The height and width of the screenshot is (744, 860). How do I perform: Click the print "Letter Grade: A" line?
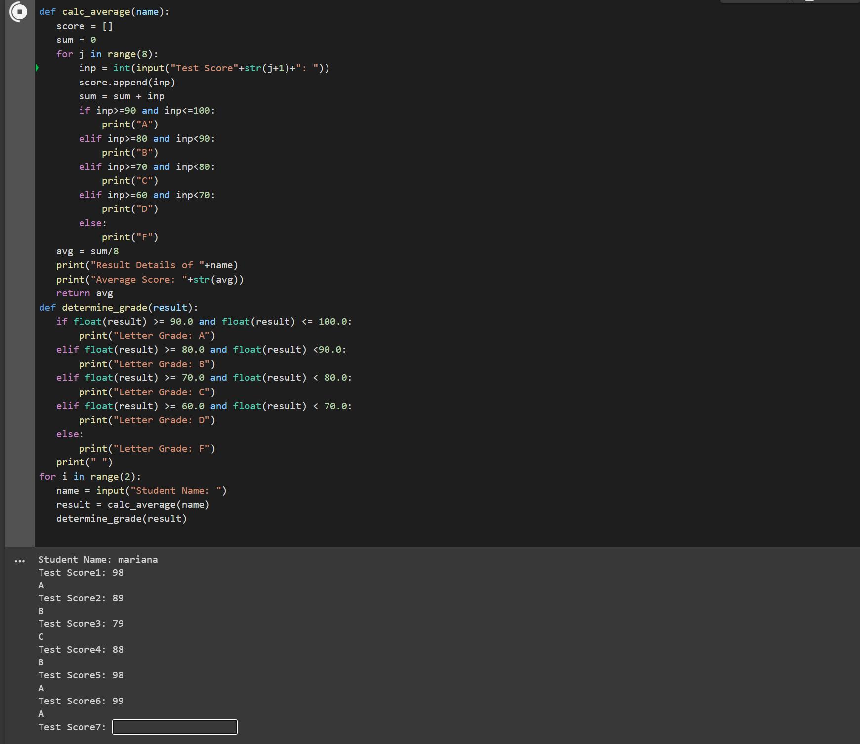tap(147, 336)
